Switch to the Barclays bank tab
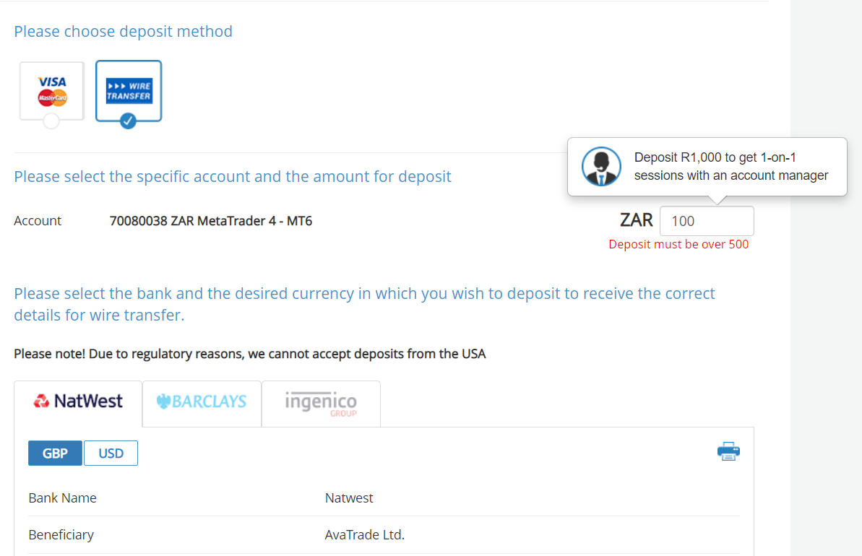 coord(202,401)
